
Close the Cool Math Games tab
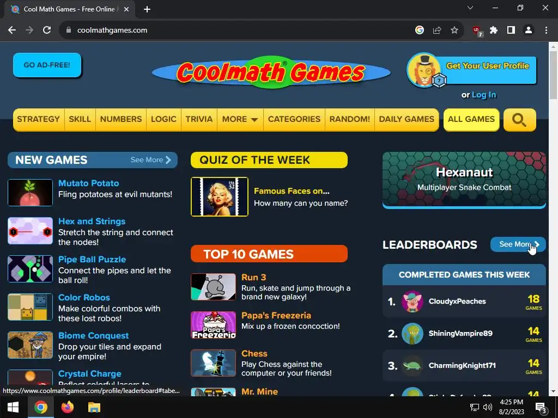pos(126,9)
